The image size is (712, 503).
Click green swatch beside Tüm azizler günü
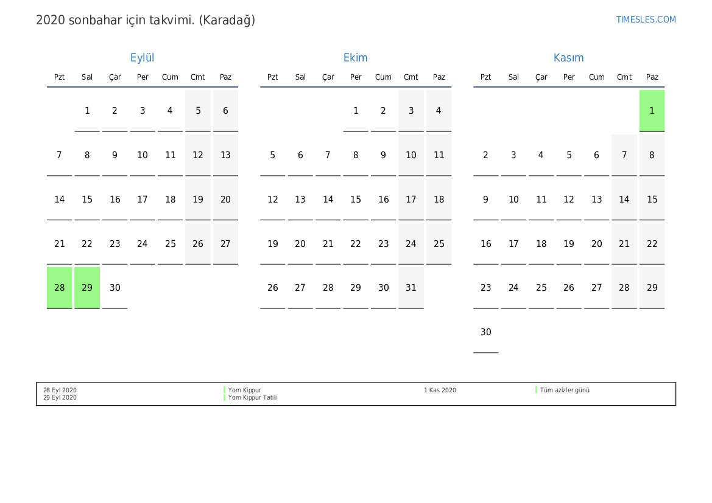click(x=537, y=390)
